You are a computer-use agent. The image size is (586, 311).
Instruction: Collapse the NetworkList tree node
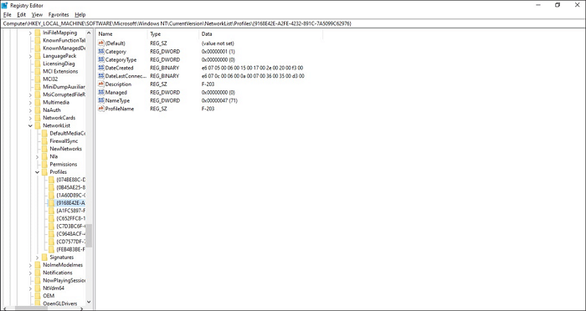click(x=30, y=125)
